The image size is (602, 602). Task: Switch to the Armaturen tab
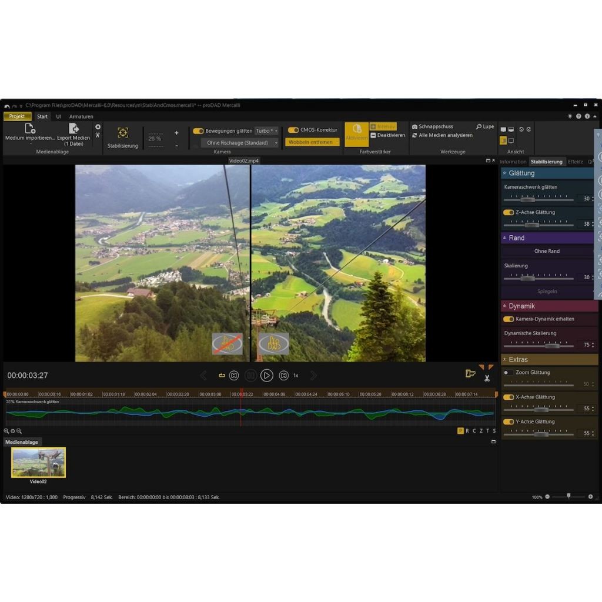[x=81, y=116]
